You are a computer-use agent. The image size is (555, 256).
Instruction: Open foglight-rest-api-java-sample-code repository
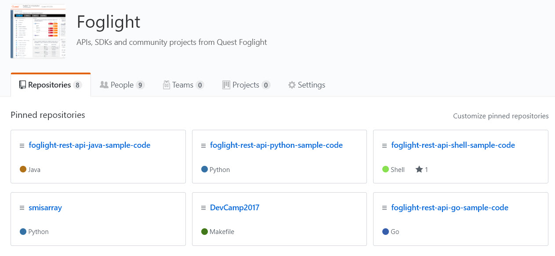click(x=90, y=145)
